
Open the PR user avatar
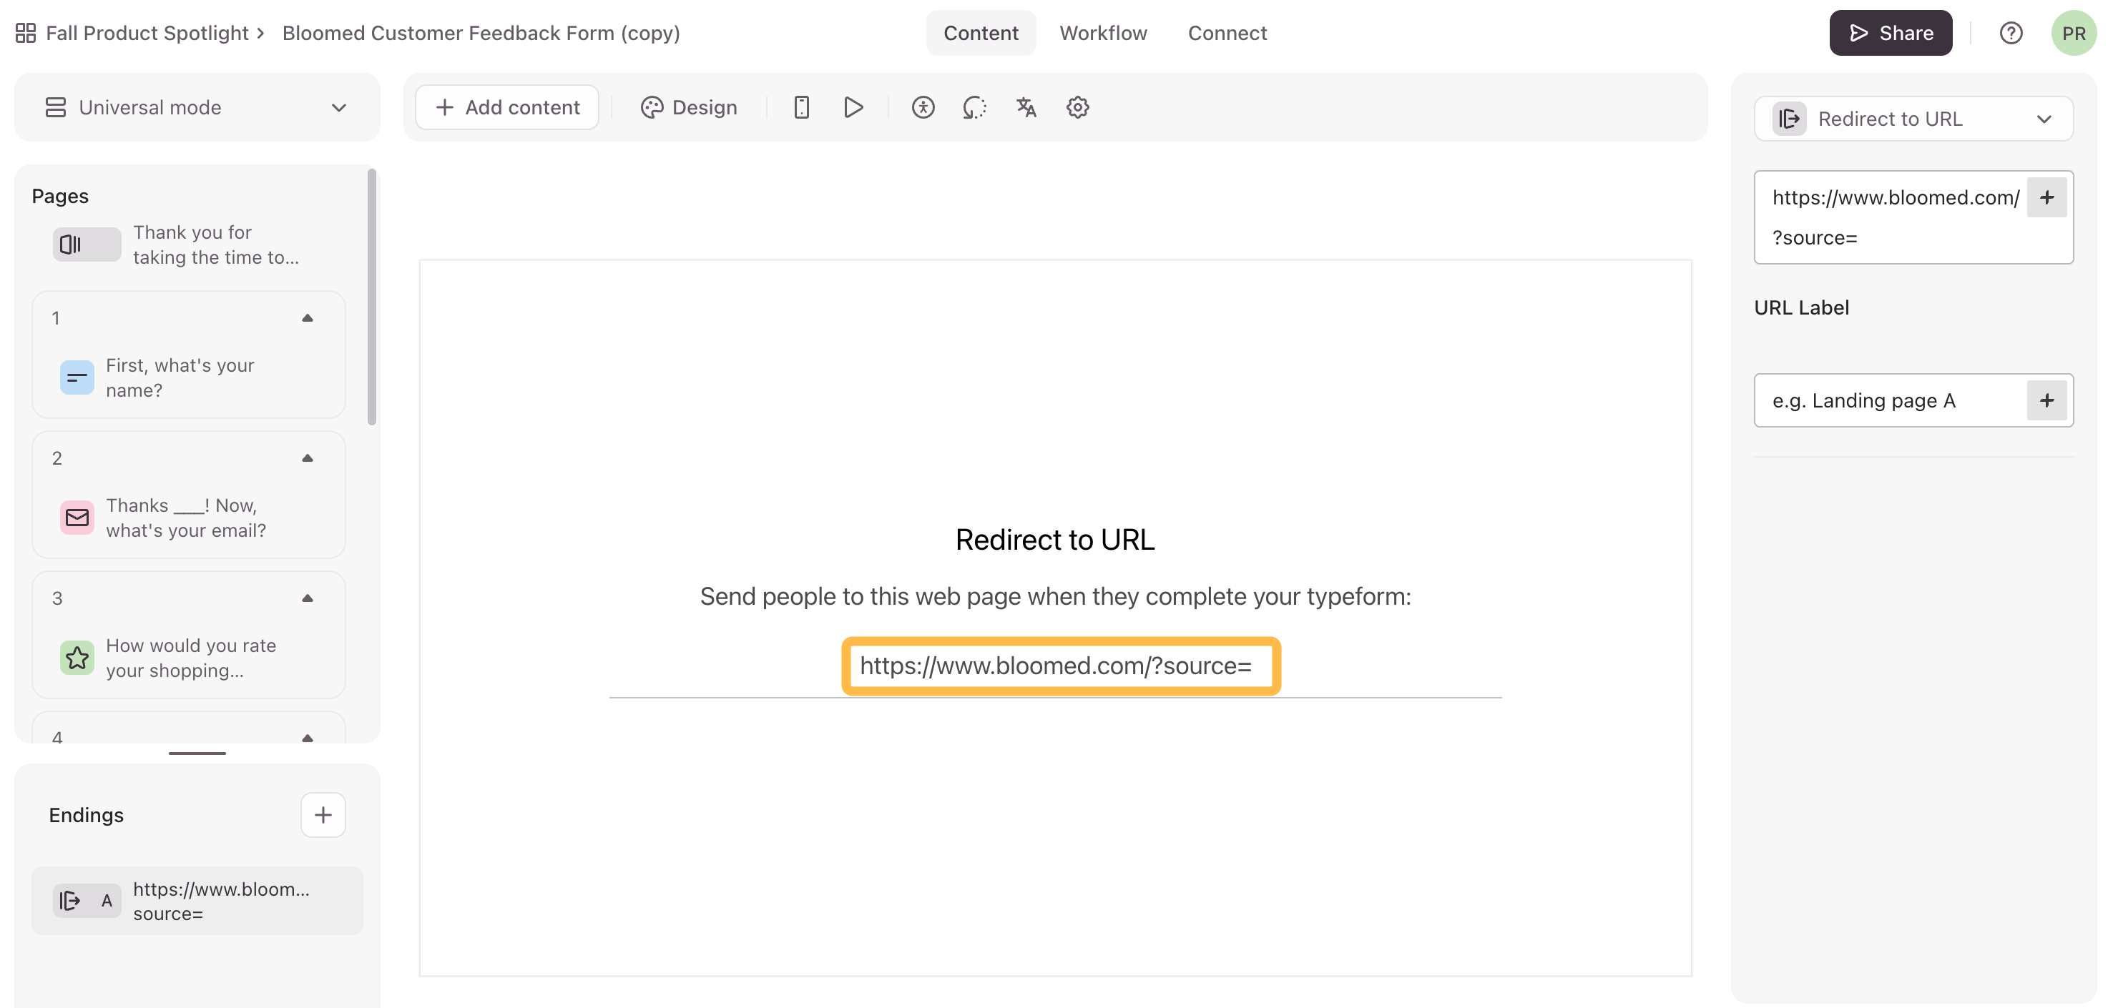2073,33
